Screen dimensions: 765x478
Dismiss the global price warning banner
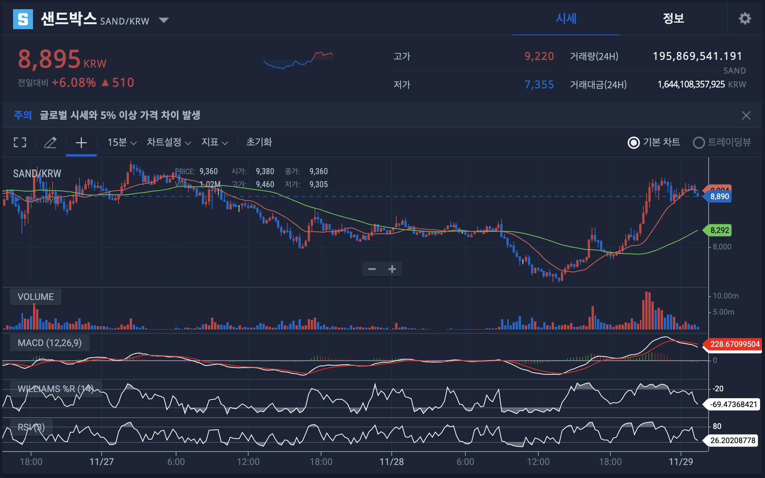coord(746,115)
